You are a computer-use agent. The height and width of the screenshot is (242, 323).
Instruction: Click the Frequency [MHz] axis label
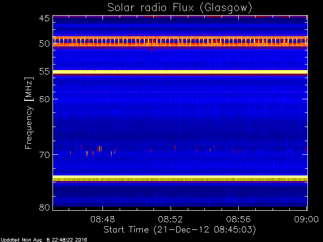tap(29, 113)
